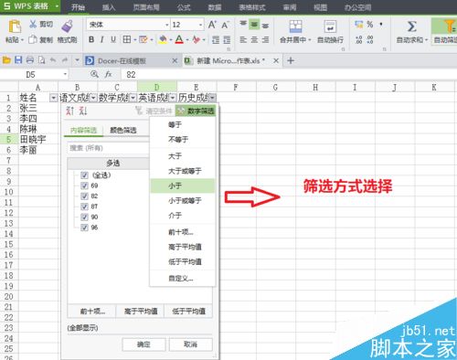Viewport: 457px width, 360px height.
Task: Add a new document tab with plus
Action: [x=291, y=60]
